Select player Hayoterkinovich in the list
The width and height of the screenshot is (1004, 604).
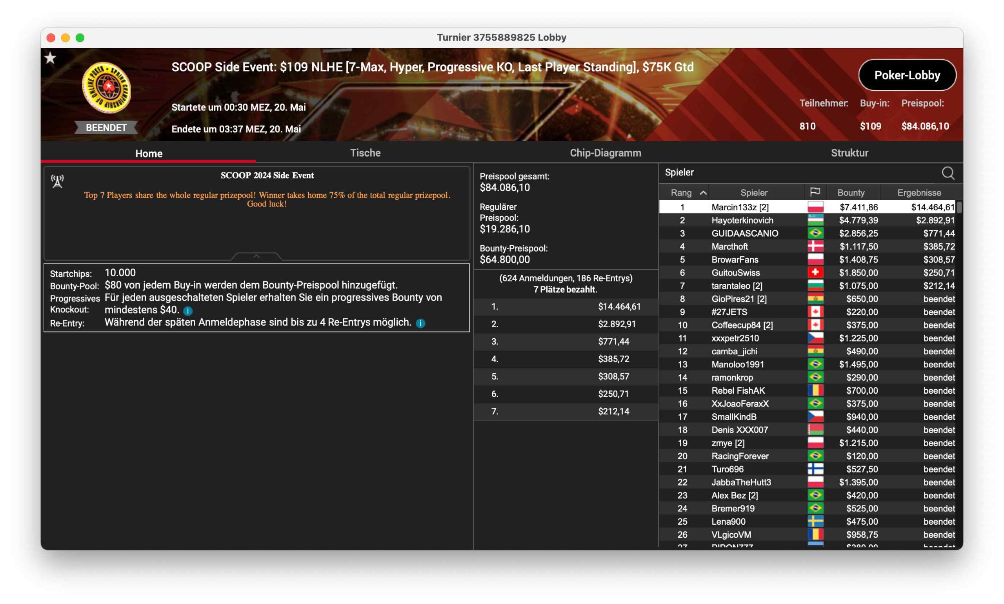click(742, 220)
